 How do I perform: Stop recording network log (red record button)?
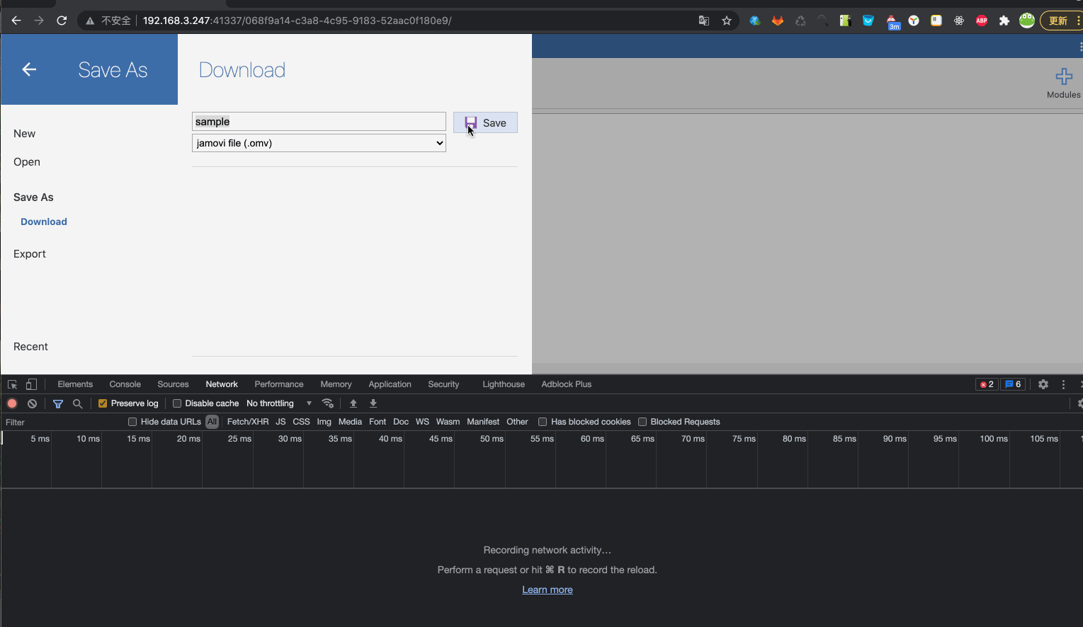[11, 403]
